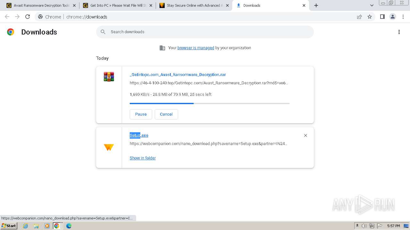Launch the media player taskbar icon
410x230 pixels.
tap(47, 226)
